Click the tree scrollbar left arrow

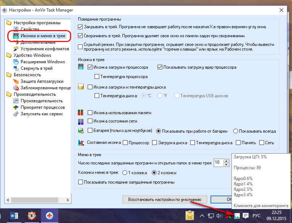(x=8, y=200)
